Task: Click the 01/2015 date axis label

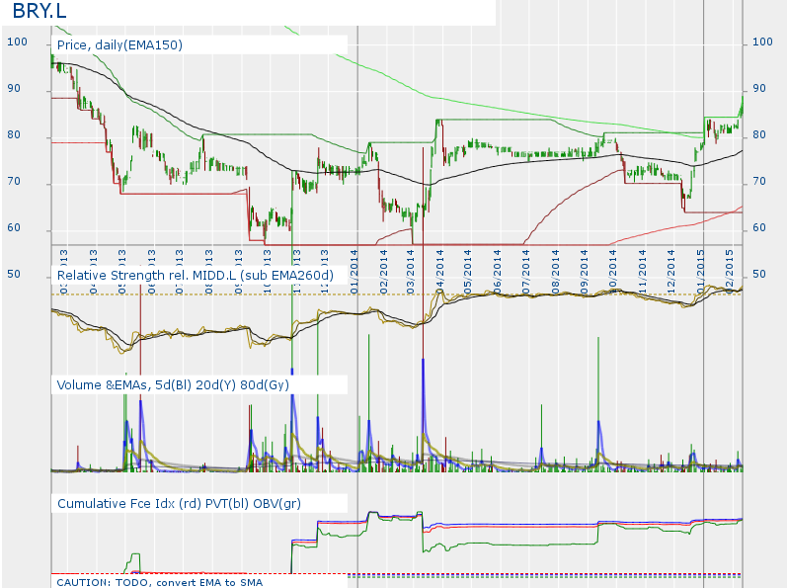Action: [700, 271]
